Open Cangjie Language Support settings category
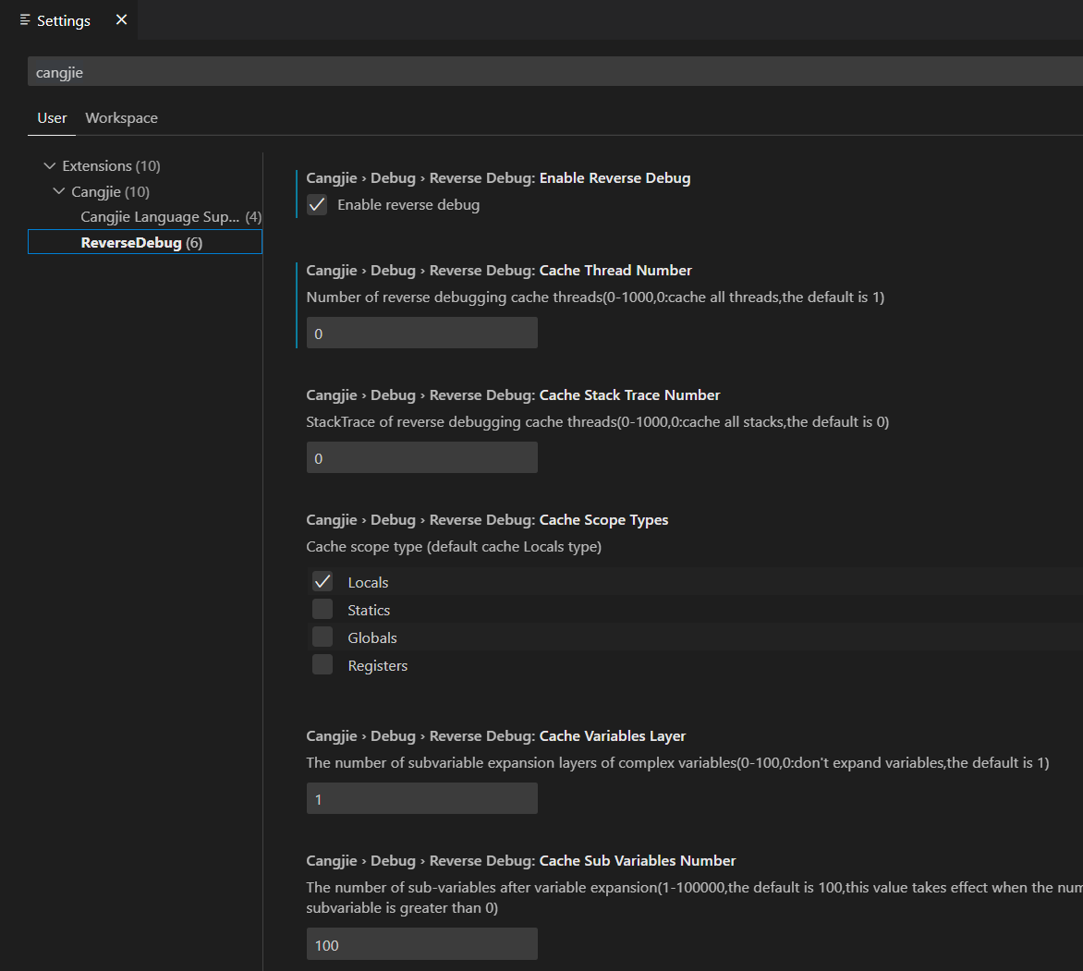 coord(159,217)
